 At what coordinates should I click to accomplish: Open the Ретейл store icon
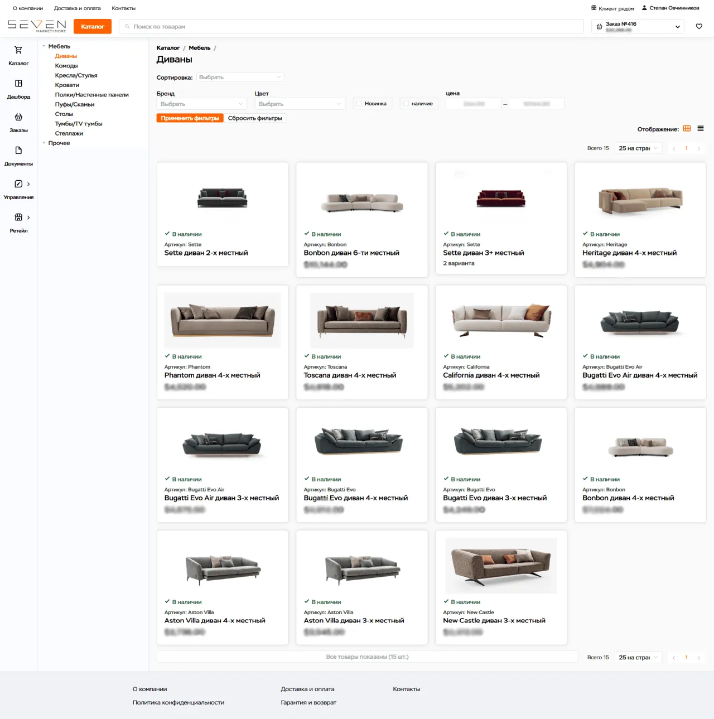click(x=18, y=218)
